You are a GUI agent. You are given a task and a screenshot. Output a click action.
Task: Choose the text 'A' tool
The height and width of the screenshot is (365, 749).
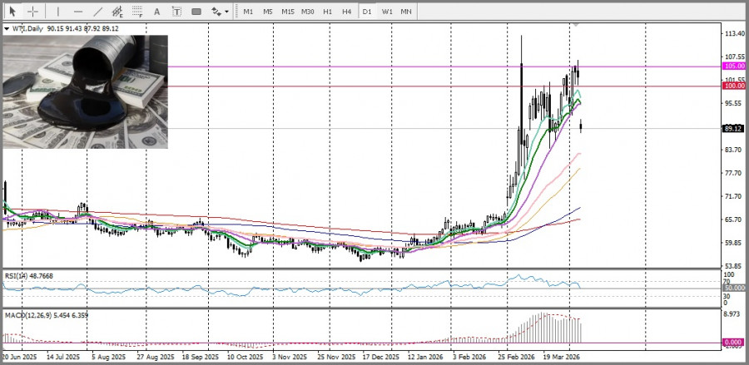click(x=158, y=12)
